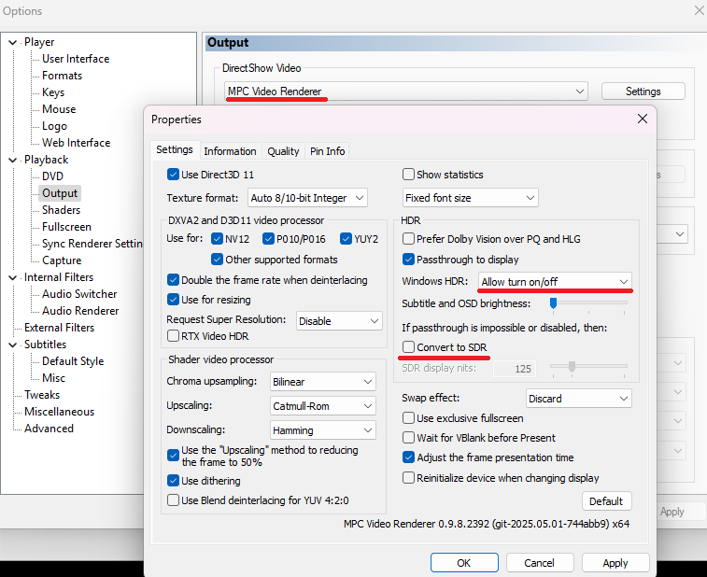The height and width of the screenshot is (577, 707).
Task: Click OK in Properties dialog
Action: (x=464, y=563)
